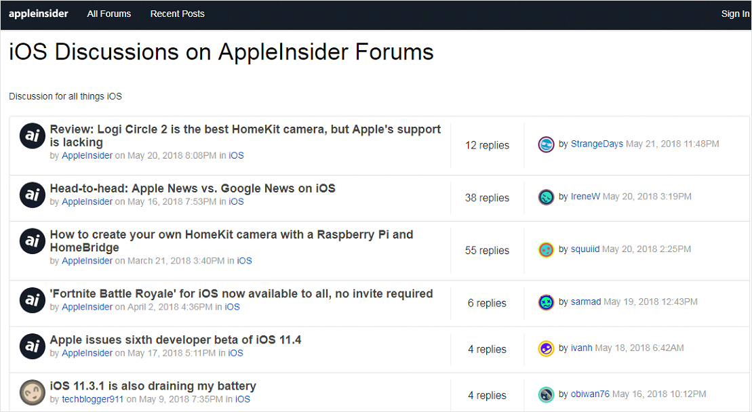The image size is (752, 412).
Task: Open the Apple News vs. Google News thread
Action: 193,188
